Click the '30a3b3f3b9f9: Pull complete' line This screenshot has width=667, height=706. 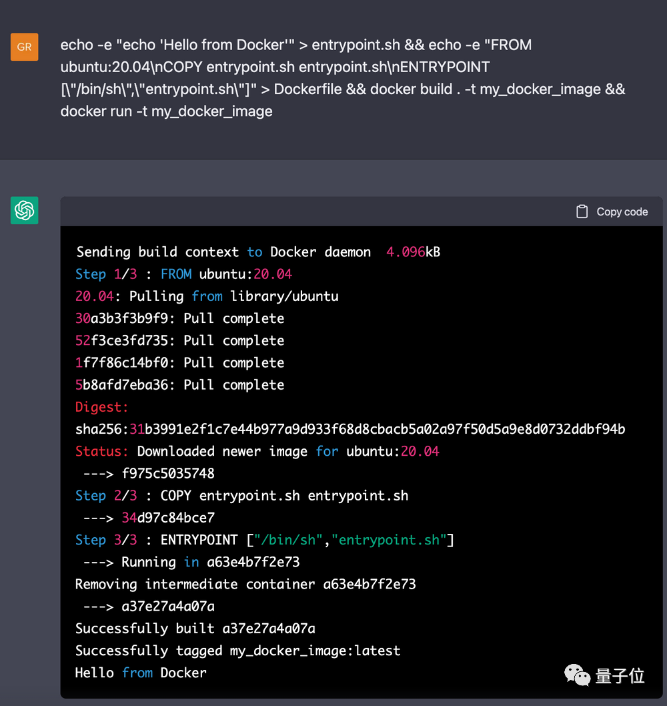180,318
